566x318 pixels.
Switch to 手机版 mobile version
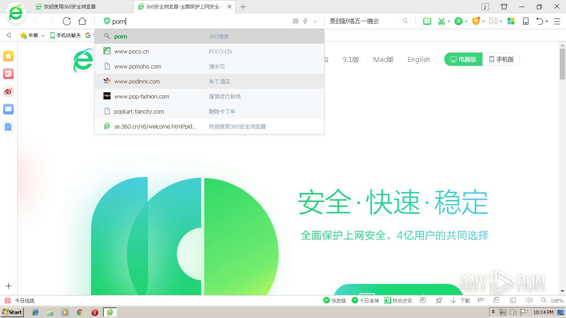pyautogui.click(x=501, y=59)
